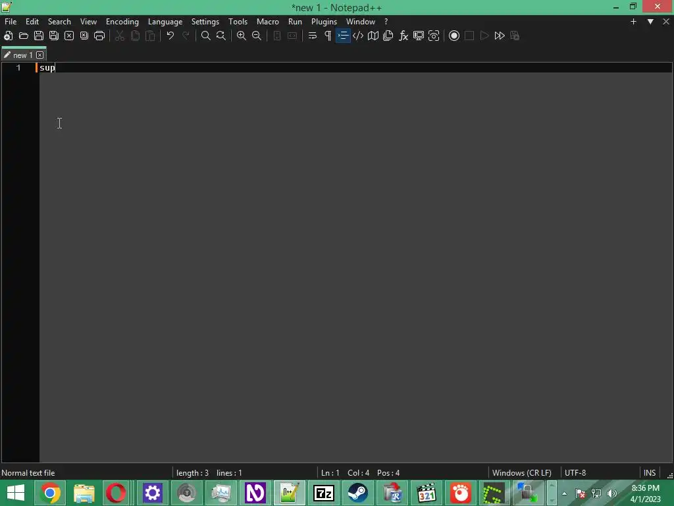The image size is (674, 506).
Task: Toggle synchronize vertical scrolling icon
Action: pos(277,36)
